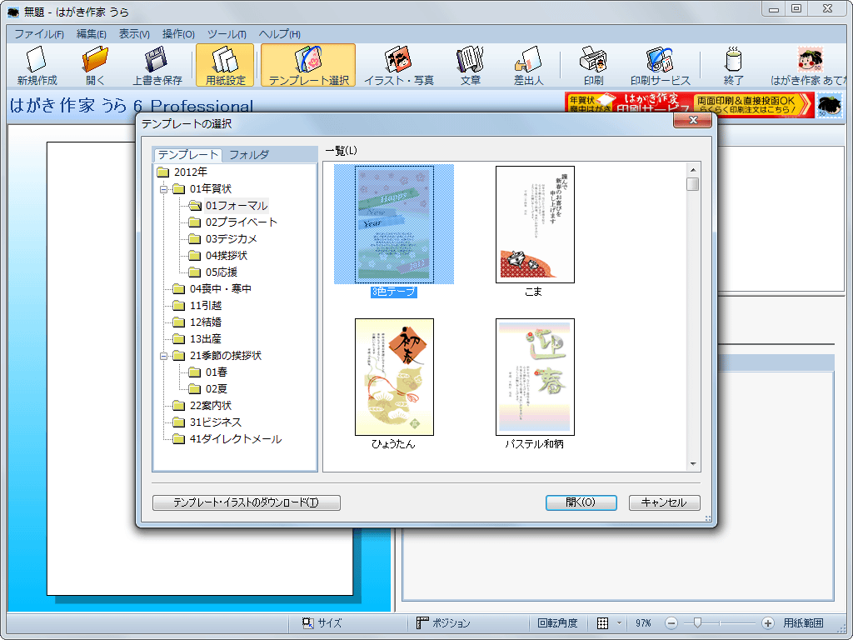Collapse the 21季節の挨拶状 tree node
The width and height of the screenshot is (853, 640).
point(163,357)
